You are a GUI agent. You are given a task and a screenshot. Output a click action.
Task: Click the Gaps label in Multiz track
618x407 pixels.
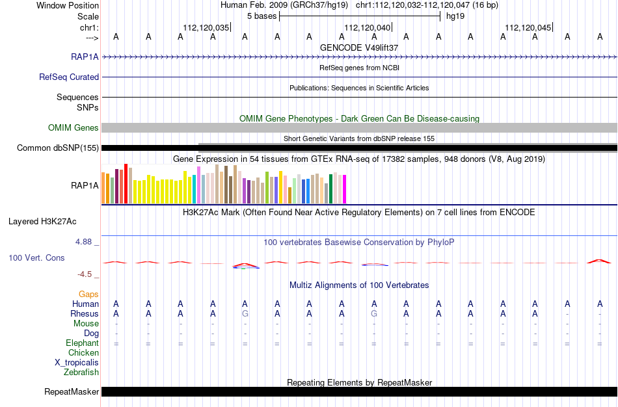[88, 294]
